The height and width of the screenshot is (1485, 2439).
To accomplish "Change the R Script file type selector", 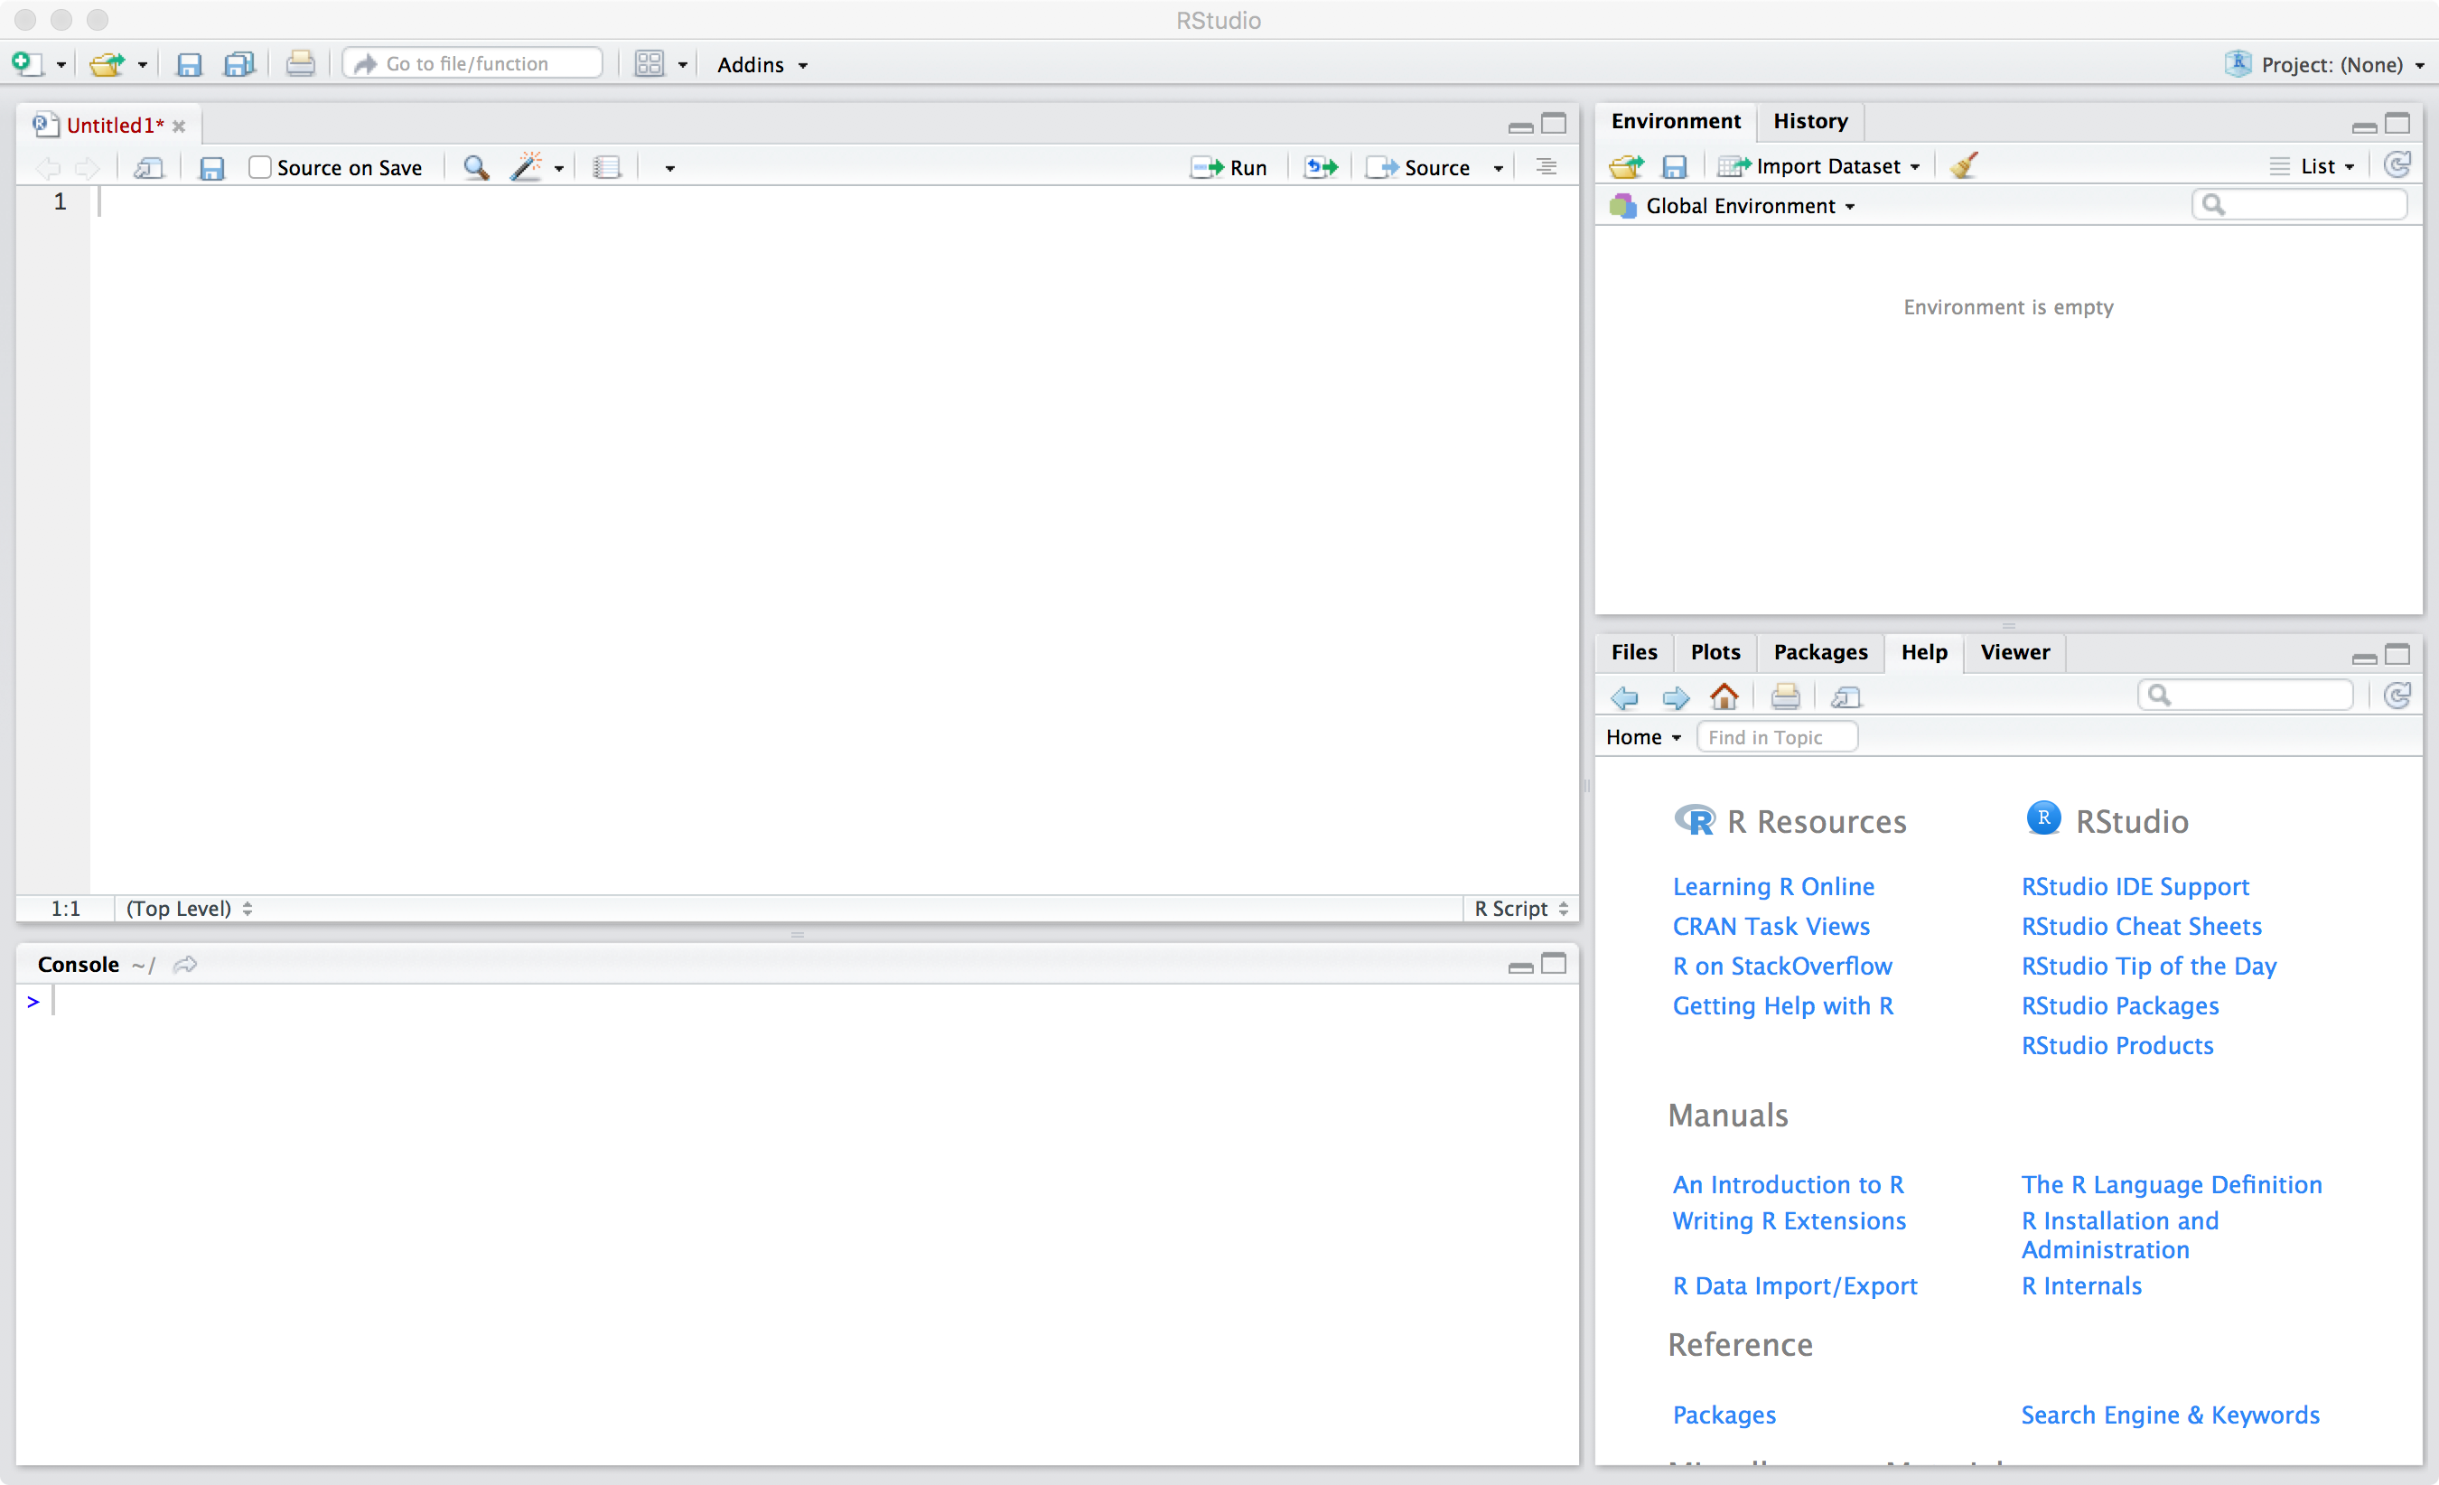I will [x=1520, y=908].
